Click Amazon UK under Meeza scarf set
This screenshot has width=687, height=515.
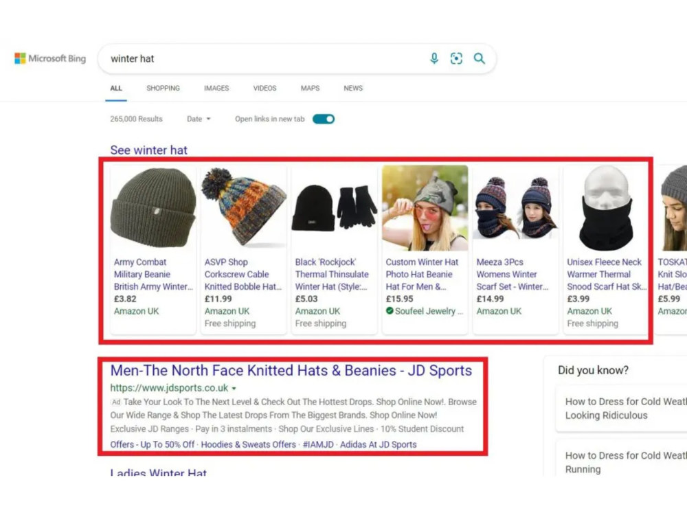click(x=499, y=311)
